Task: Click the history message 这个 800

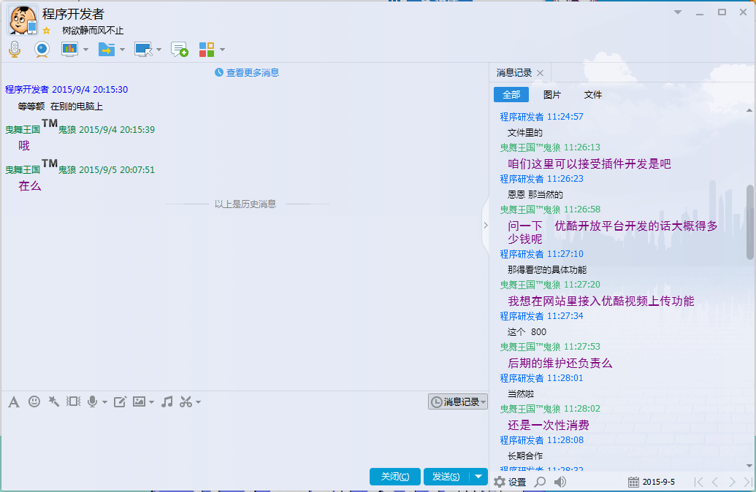Action: pyautogui.click(x=527, y=332)
